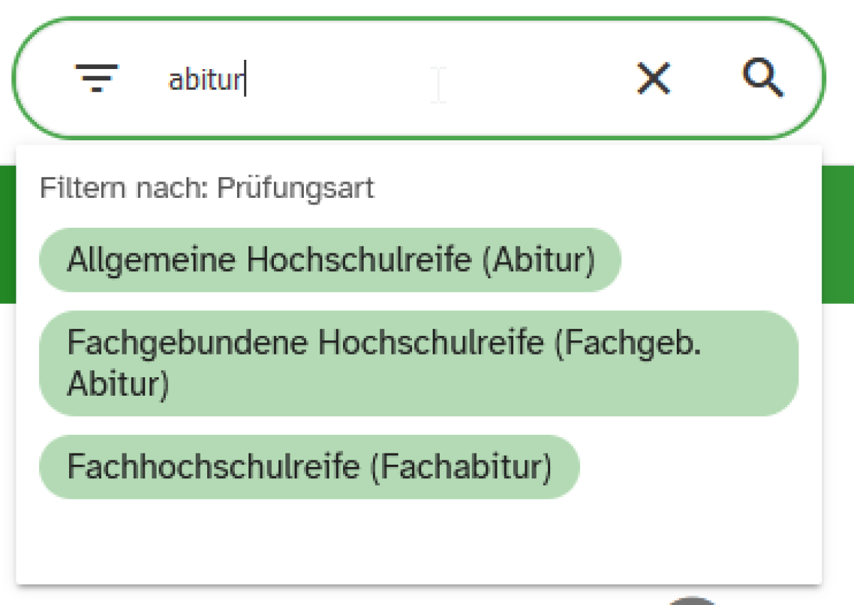Toggle Fachgebundene Hochschulreife (Fachgeb. Abitur) filter
This screenshot has width=854, height=605.
pos(418,363)
